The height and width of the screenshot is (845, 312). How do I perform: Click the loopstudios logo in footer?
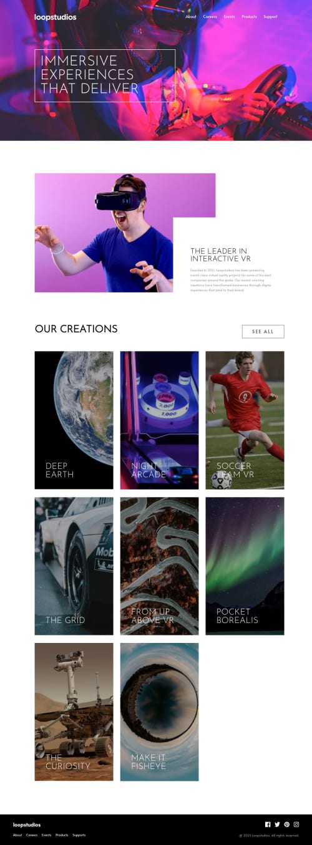[x=27, y=824]
